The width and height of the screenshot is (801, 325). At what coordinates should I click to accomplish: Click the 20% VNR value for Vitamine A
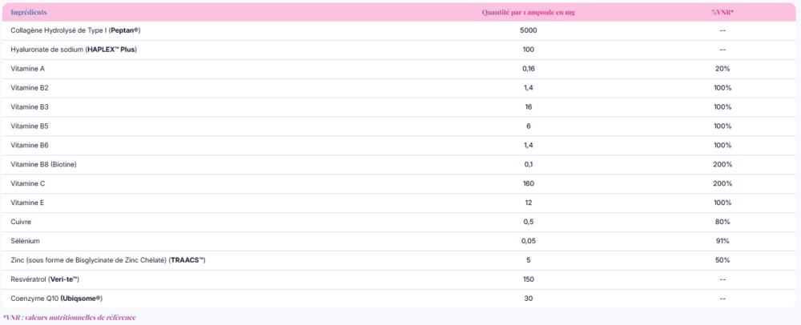coord(723,69)
